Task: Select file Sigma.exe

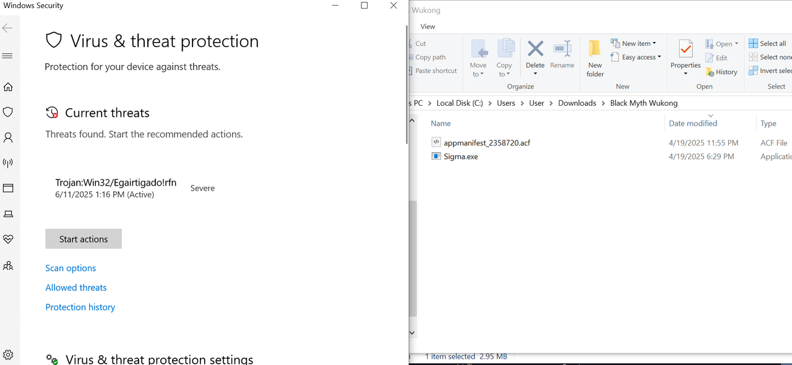Action: (461, 157)
